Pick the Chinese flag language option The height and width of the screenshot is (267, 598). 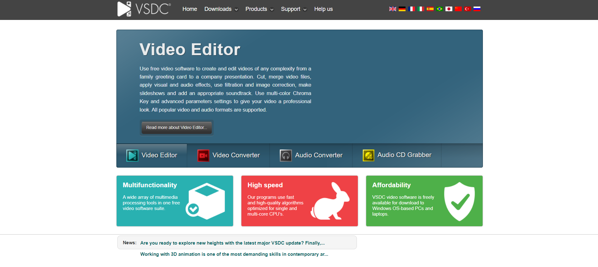[x=458, y=9]
